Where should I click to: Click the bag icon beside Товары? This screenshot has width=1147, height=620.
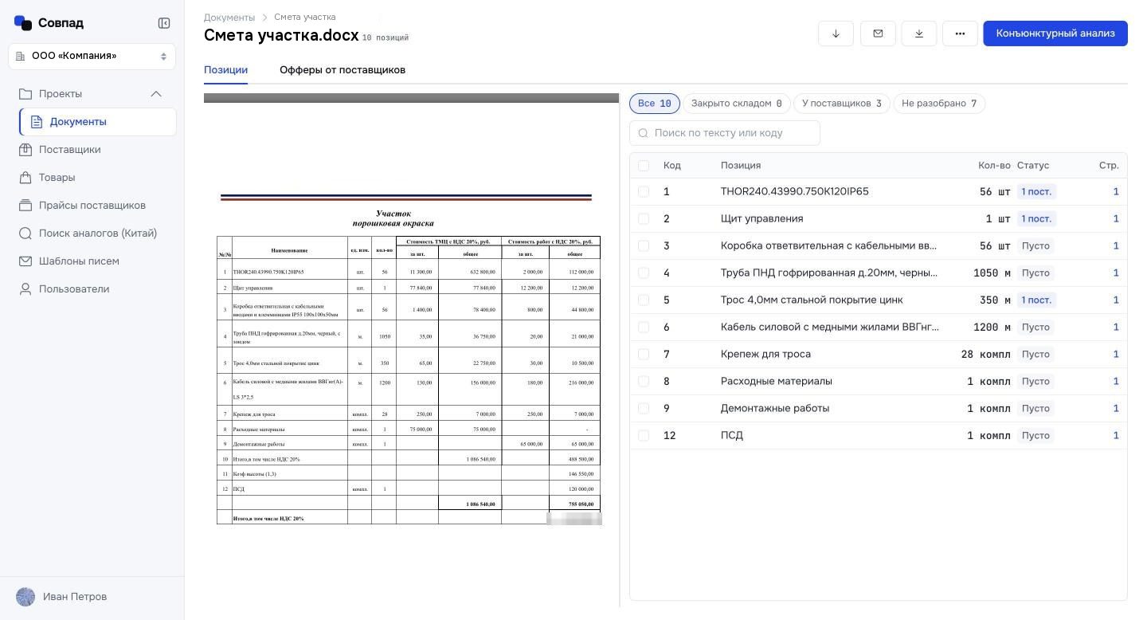[25, 178]
